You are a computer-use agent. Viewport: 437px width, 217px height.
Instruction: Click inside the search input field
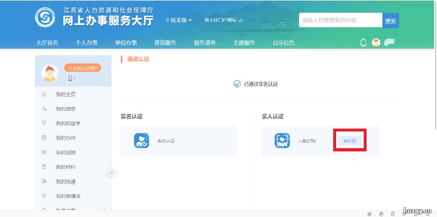(x=339, y=20)
